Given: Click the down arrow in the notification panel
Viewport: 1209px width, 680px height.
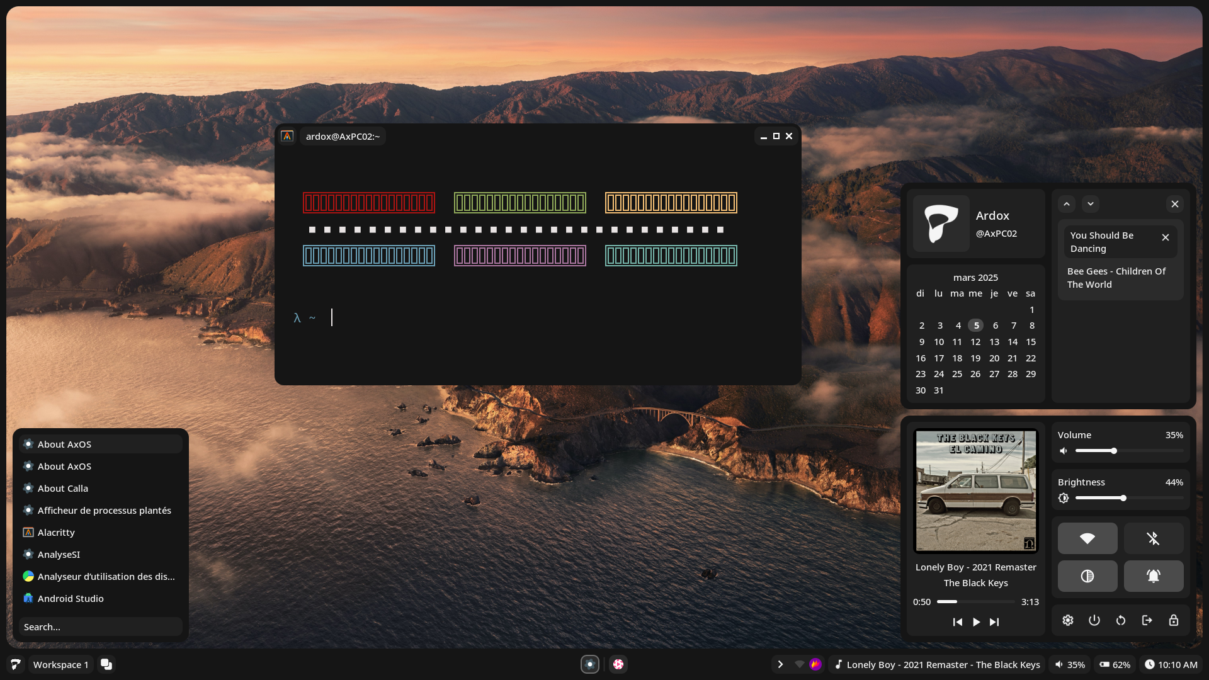Looking at the screenshot, I should tap(1091, 203).
